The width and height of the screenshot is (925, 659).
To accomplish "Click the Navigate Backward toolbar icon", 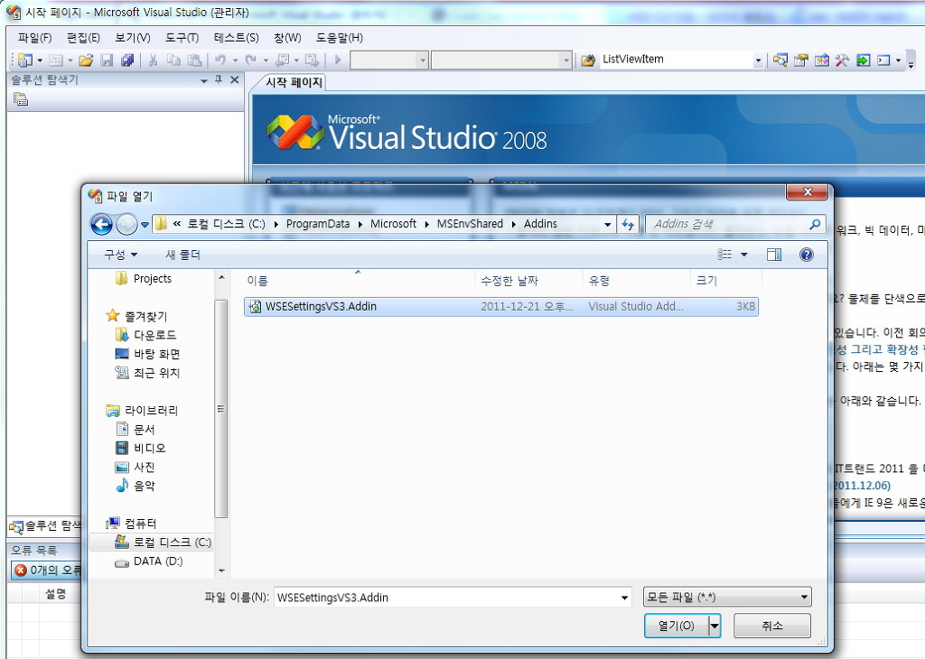I will [283, 60].
